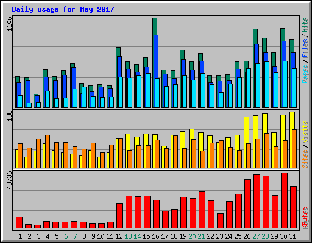Click green weekend day 27 label
Image resolution: width=312 pixels, height=243 pixels.
(x=256, y=236)
